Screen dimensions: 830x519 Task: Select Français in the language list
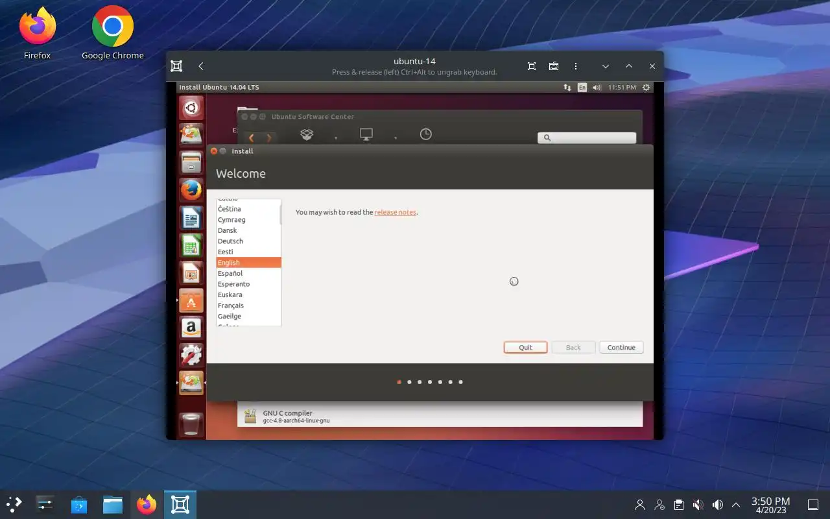tap(248, 306)
